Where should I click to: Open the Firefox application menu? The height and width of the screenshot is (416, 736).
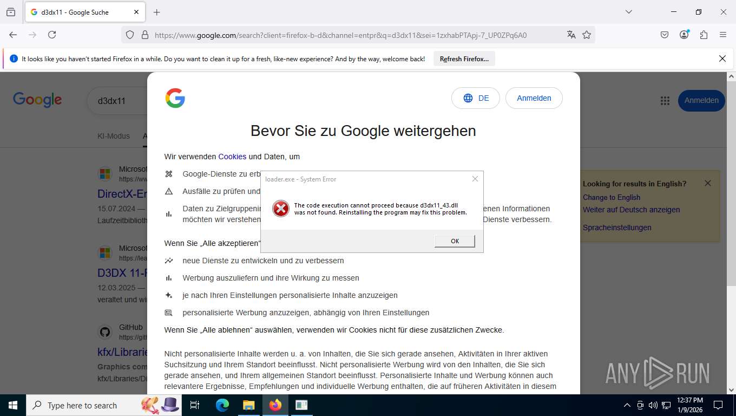click(x=723, y=35)
